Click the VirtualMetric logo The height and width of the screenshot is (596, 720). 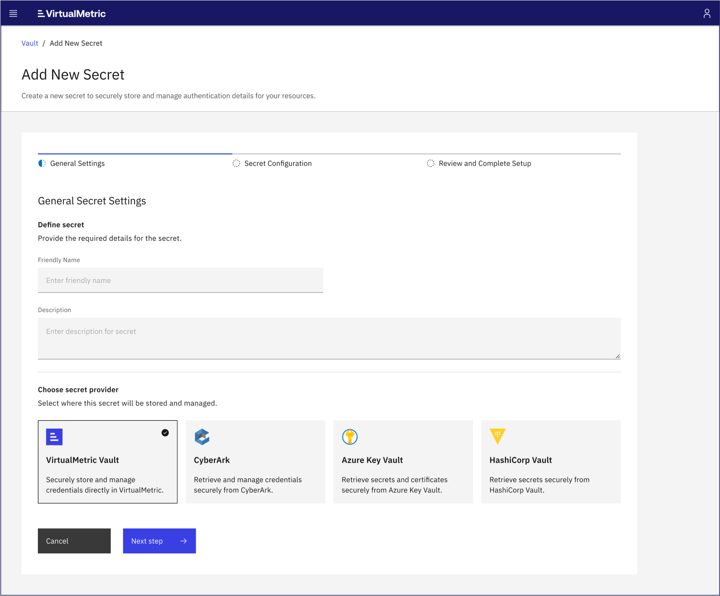[72, 14]
